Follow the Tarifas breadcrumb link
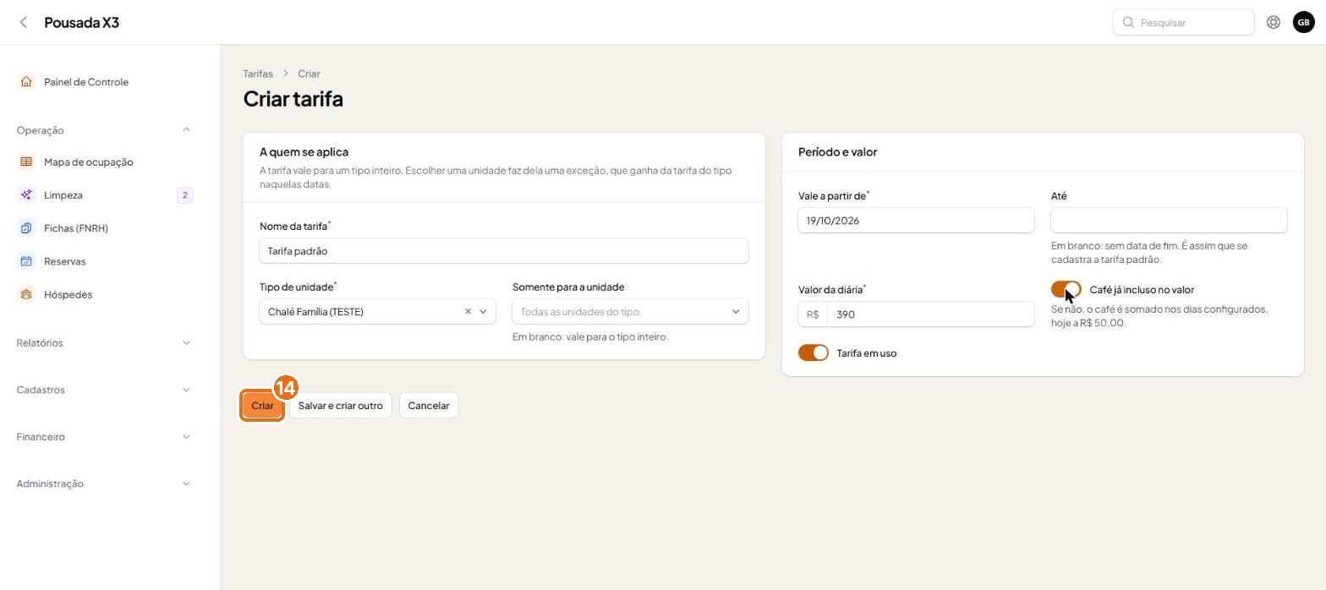Viewport: 1326px width, 590px height. [258, 74]
